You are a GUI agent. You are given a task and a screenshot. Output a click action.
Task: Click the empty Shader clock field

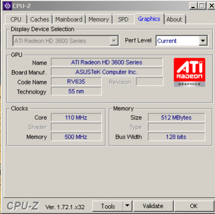tap(76, 127)
